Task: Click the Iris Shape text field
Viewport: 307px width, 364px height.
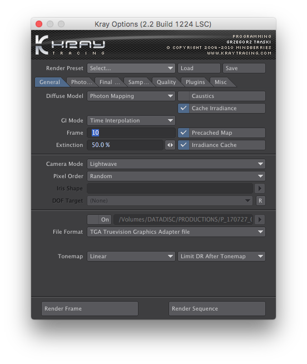Action: click(170, 189)
